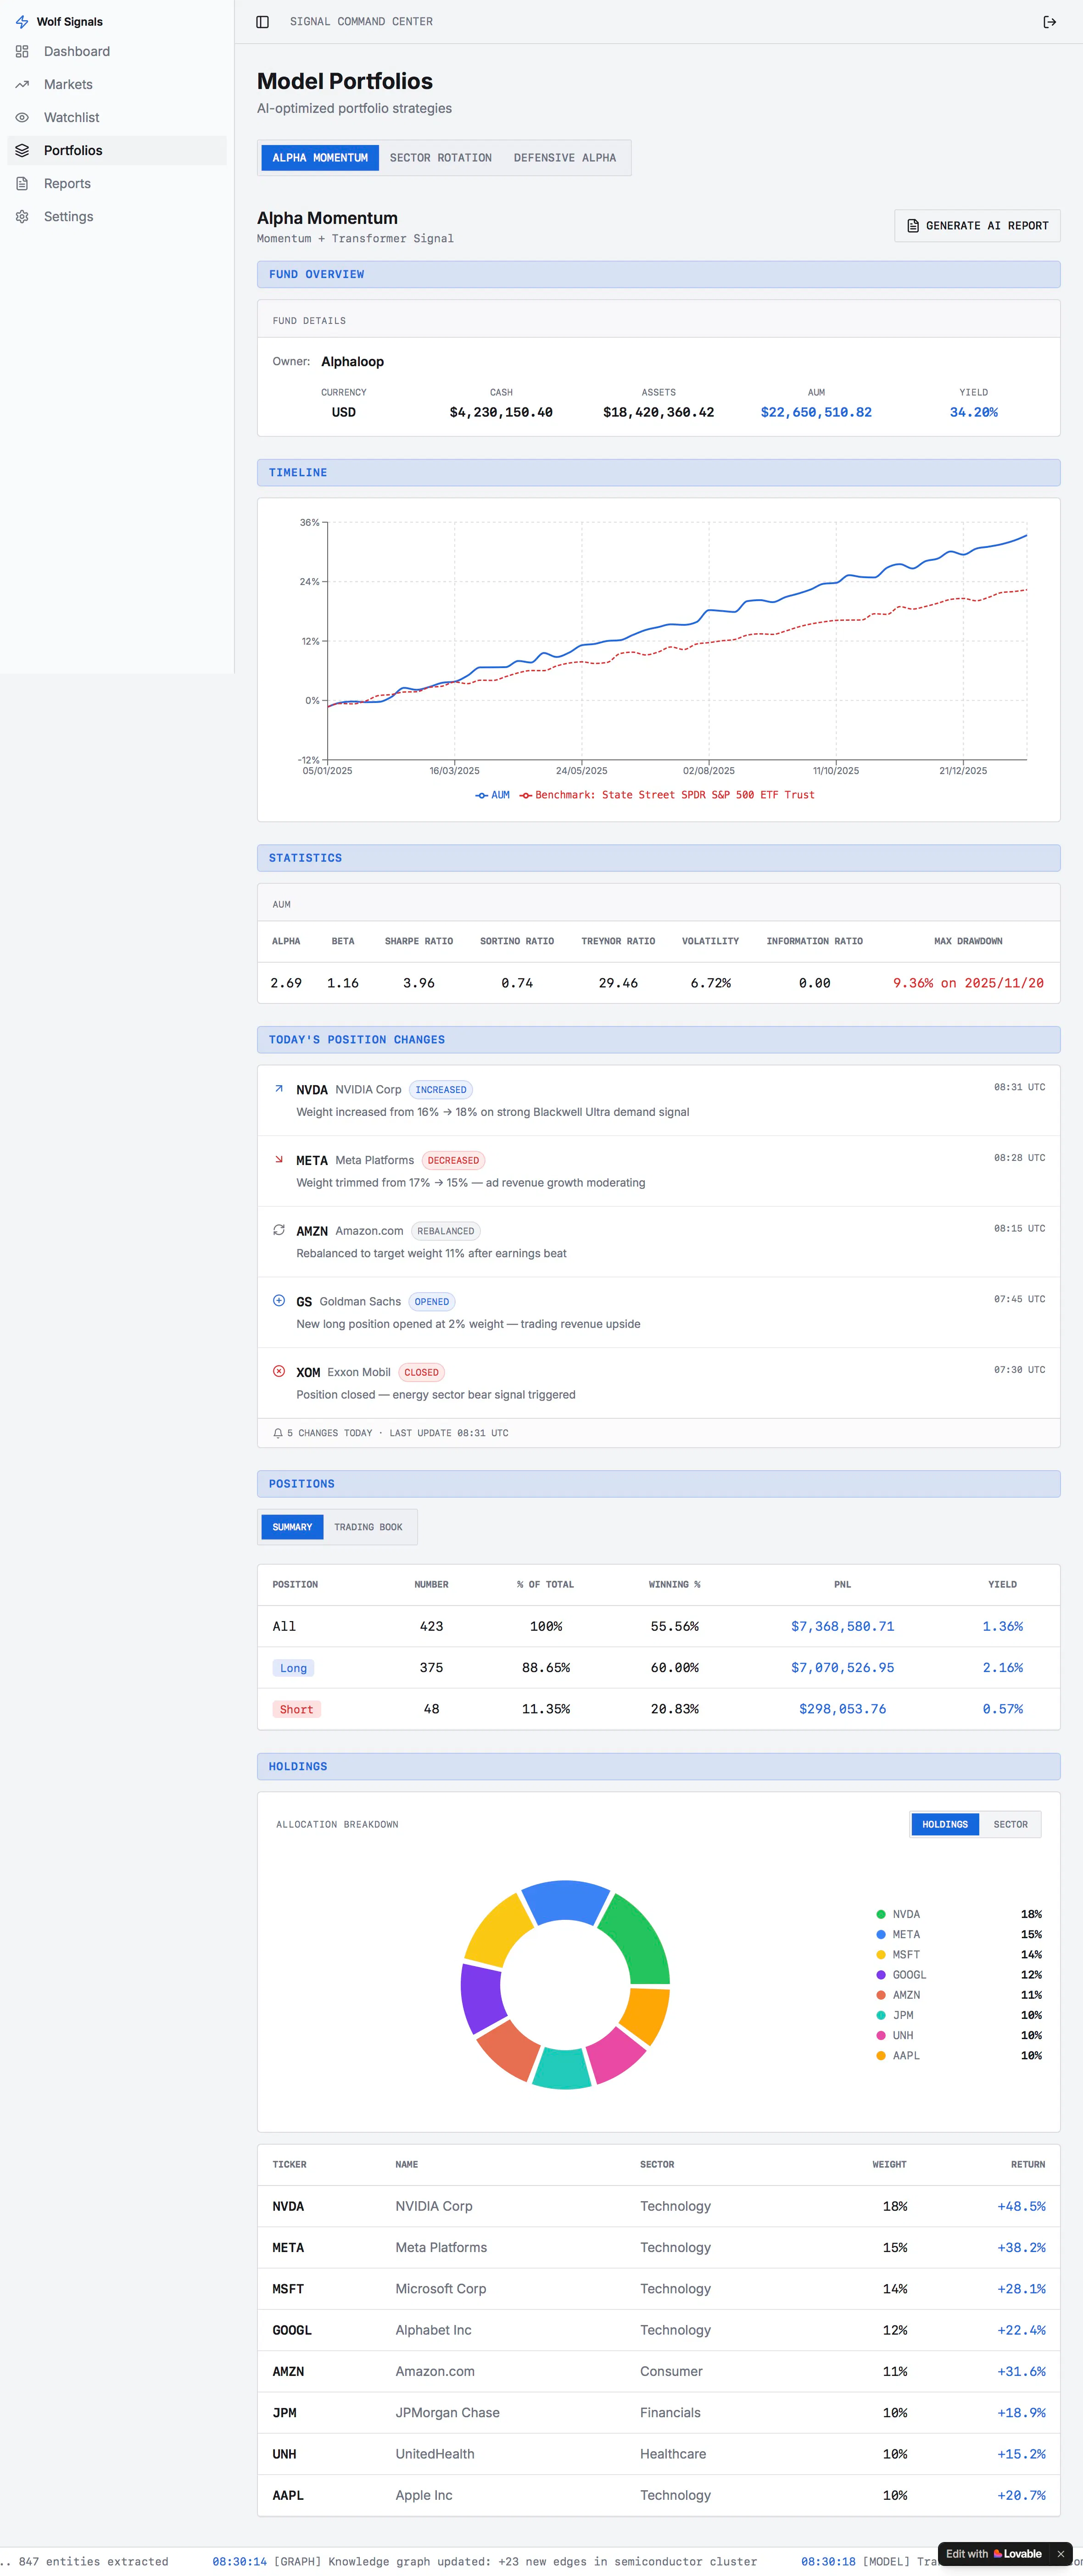Click the JPMorgan Chase name cell
Screen dimensions: 1083x2576
point(447,2412)
